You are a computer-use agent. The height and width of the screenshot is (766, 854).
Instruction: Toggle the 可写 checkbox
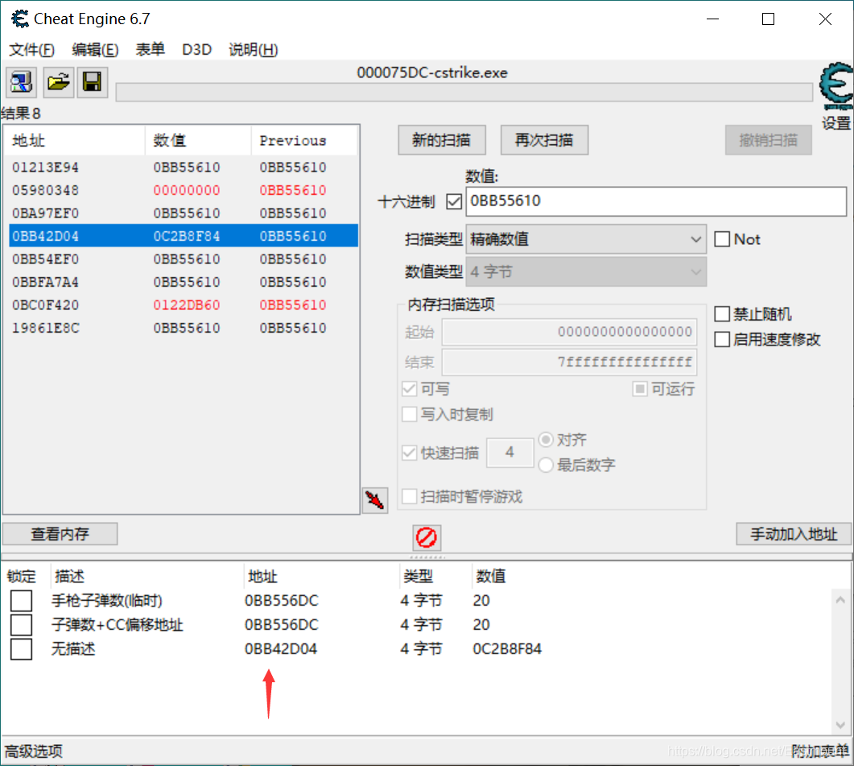409,389
